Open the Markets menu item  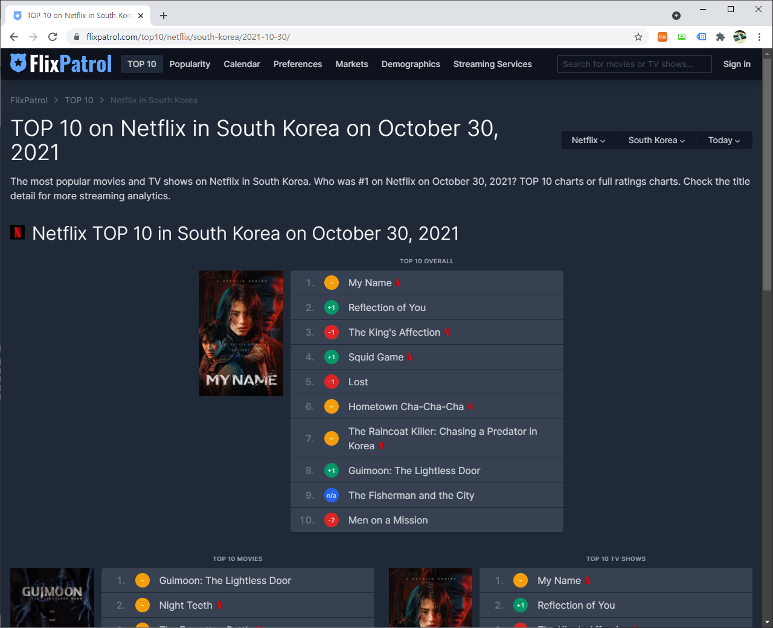(352, 64)
